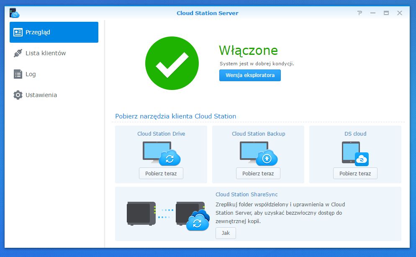Click the Cloud Station Server window title
The height and width of the screenshot is (257, 416).
coord(208,13)
